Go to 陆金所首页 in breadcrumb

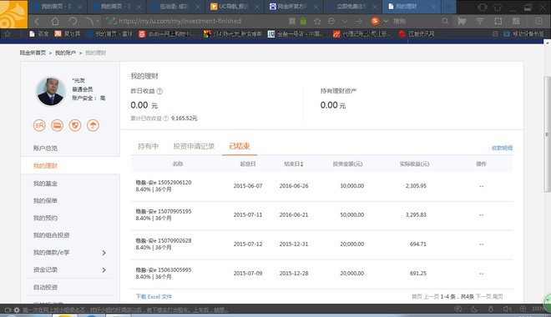33,53
